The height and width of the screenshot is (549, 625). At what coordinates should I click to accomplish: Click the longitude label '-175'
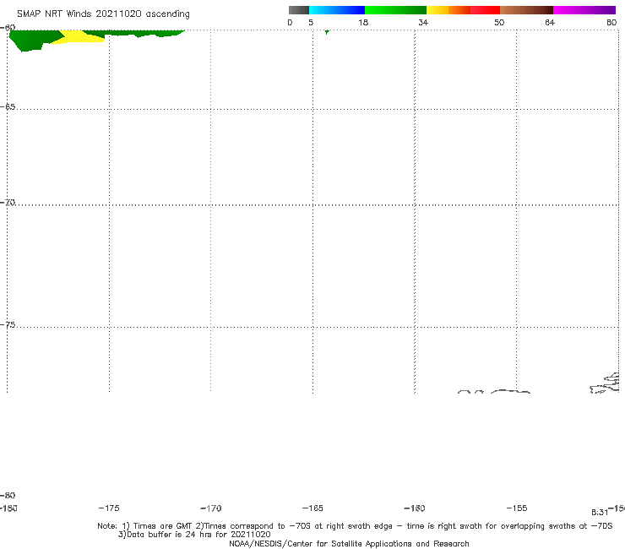(x=109, y=508)
